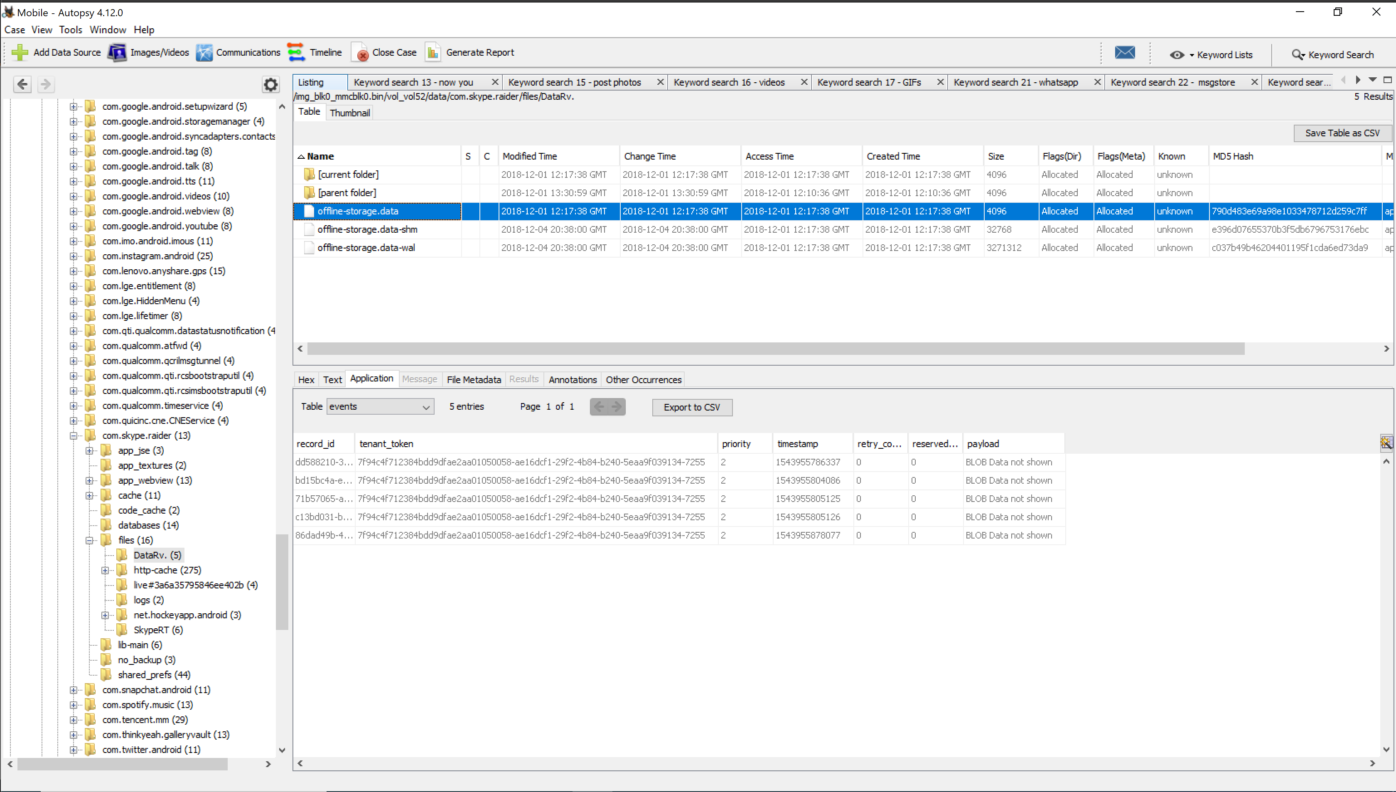This screenshot has height=792, width=1396.
Task: Click the Save Table as CSV button
Action: 1342,133
